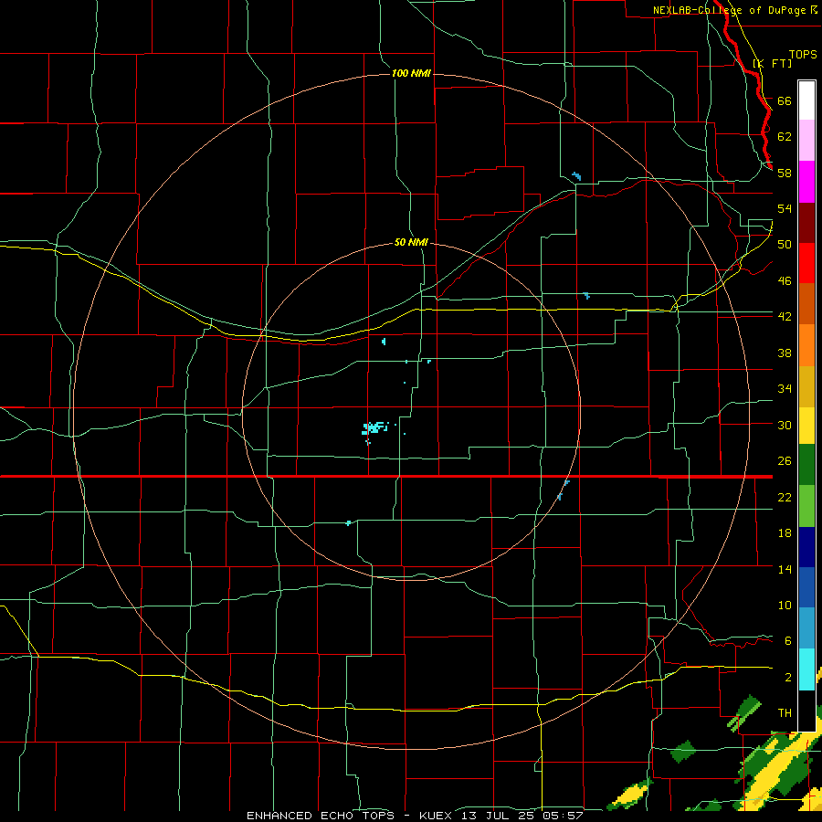The image size is (822, 822).
Task: Click the dark orange swatch beside 46
Action: pos(806,304)
